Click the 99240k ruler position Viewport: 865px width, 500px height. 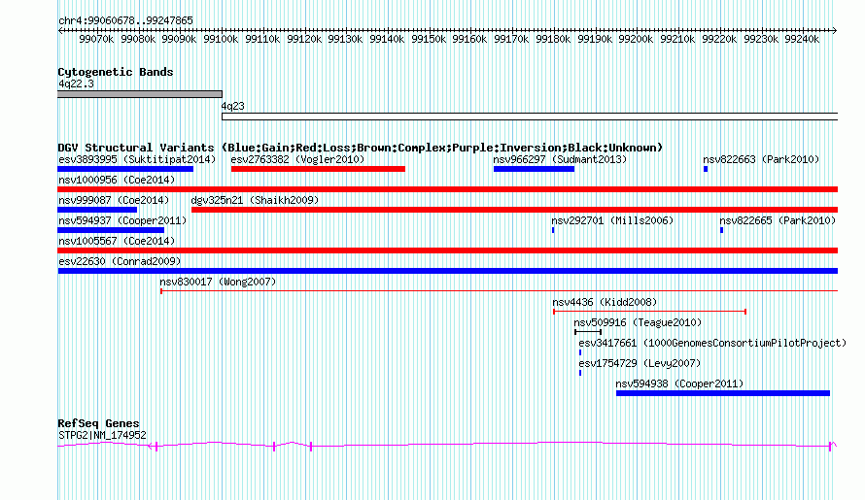[x=802, y=39]
